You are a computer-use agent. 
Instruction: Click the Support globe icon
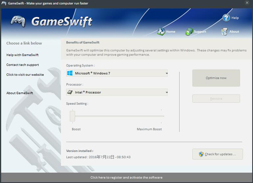[x=189, y=32]
